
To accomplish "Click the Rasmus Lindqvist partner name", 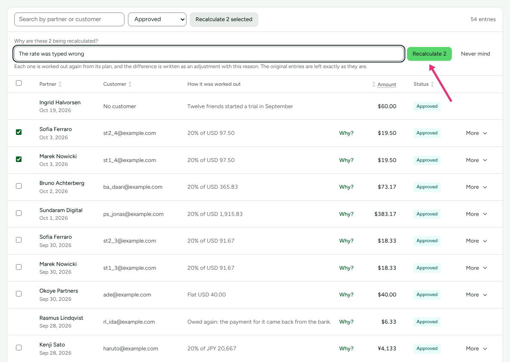I will 61,318.
